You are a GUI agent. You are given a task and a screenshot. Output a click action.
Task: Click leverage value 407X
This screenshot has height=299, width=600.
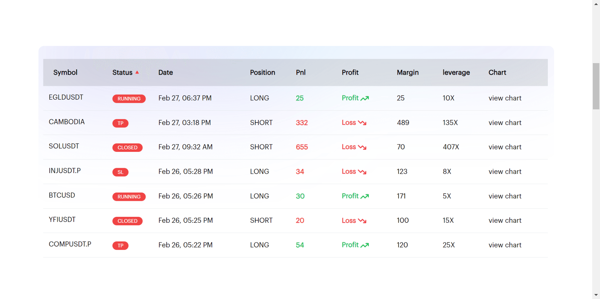coord(451,147)
